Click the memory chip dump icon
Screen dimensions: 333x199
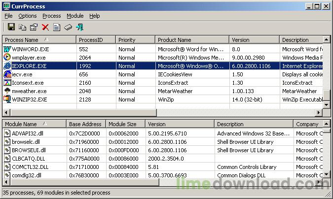[68, 27]
